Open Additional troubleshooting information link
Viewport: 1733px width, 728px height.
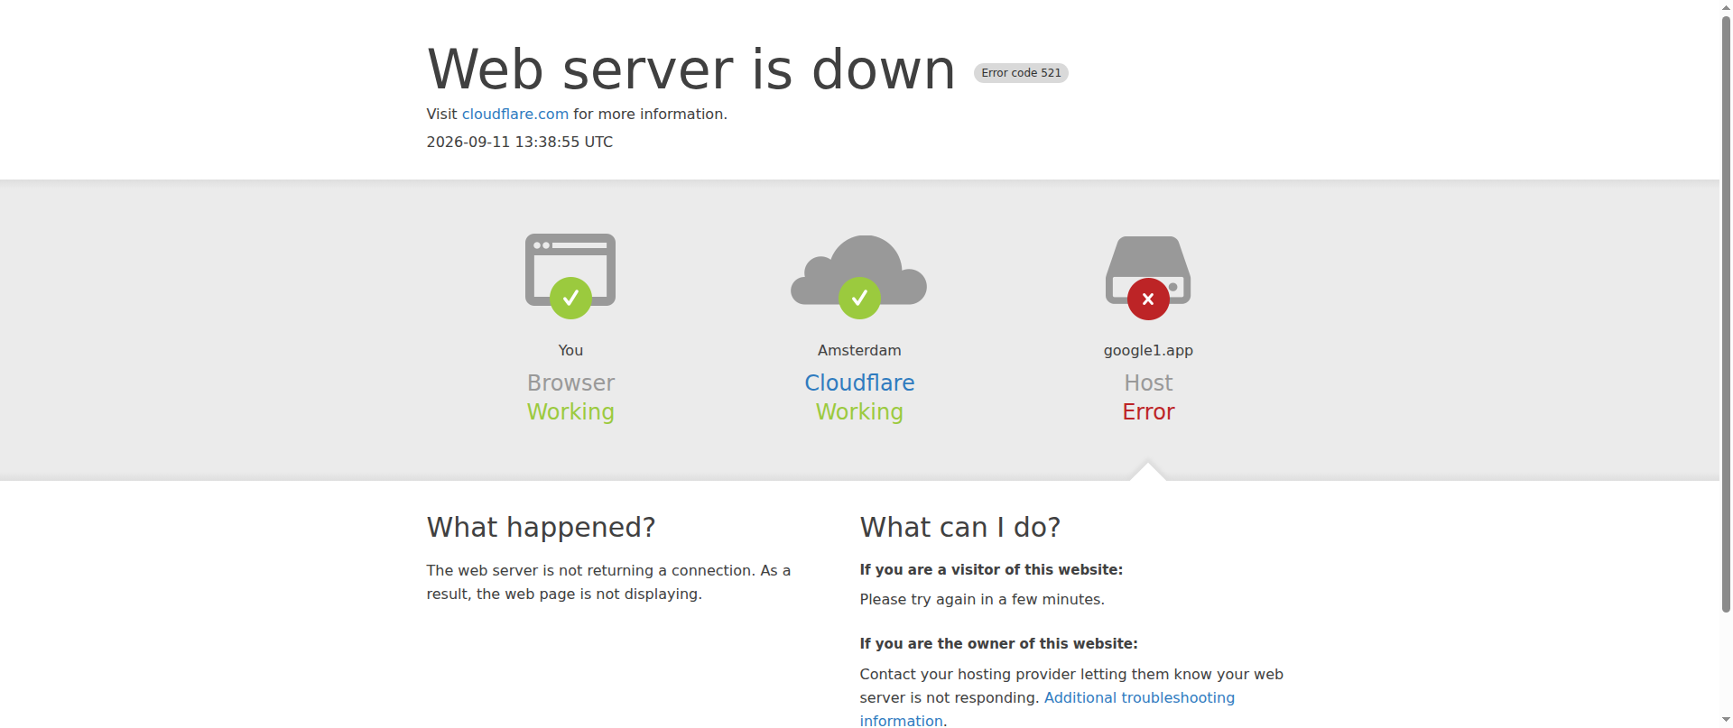click(x=1047, y=709)
